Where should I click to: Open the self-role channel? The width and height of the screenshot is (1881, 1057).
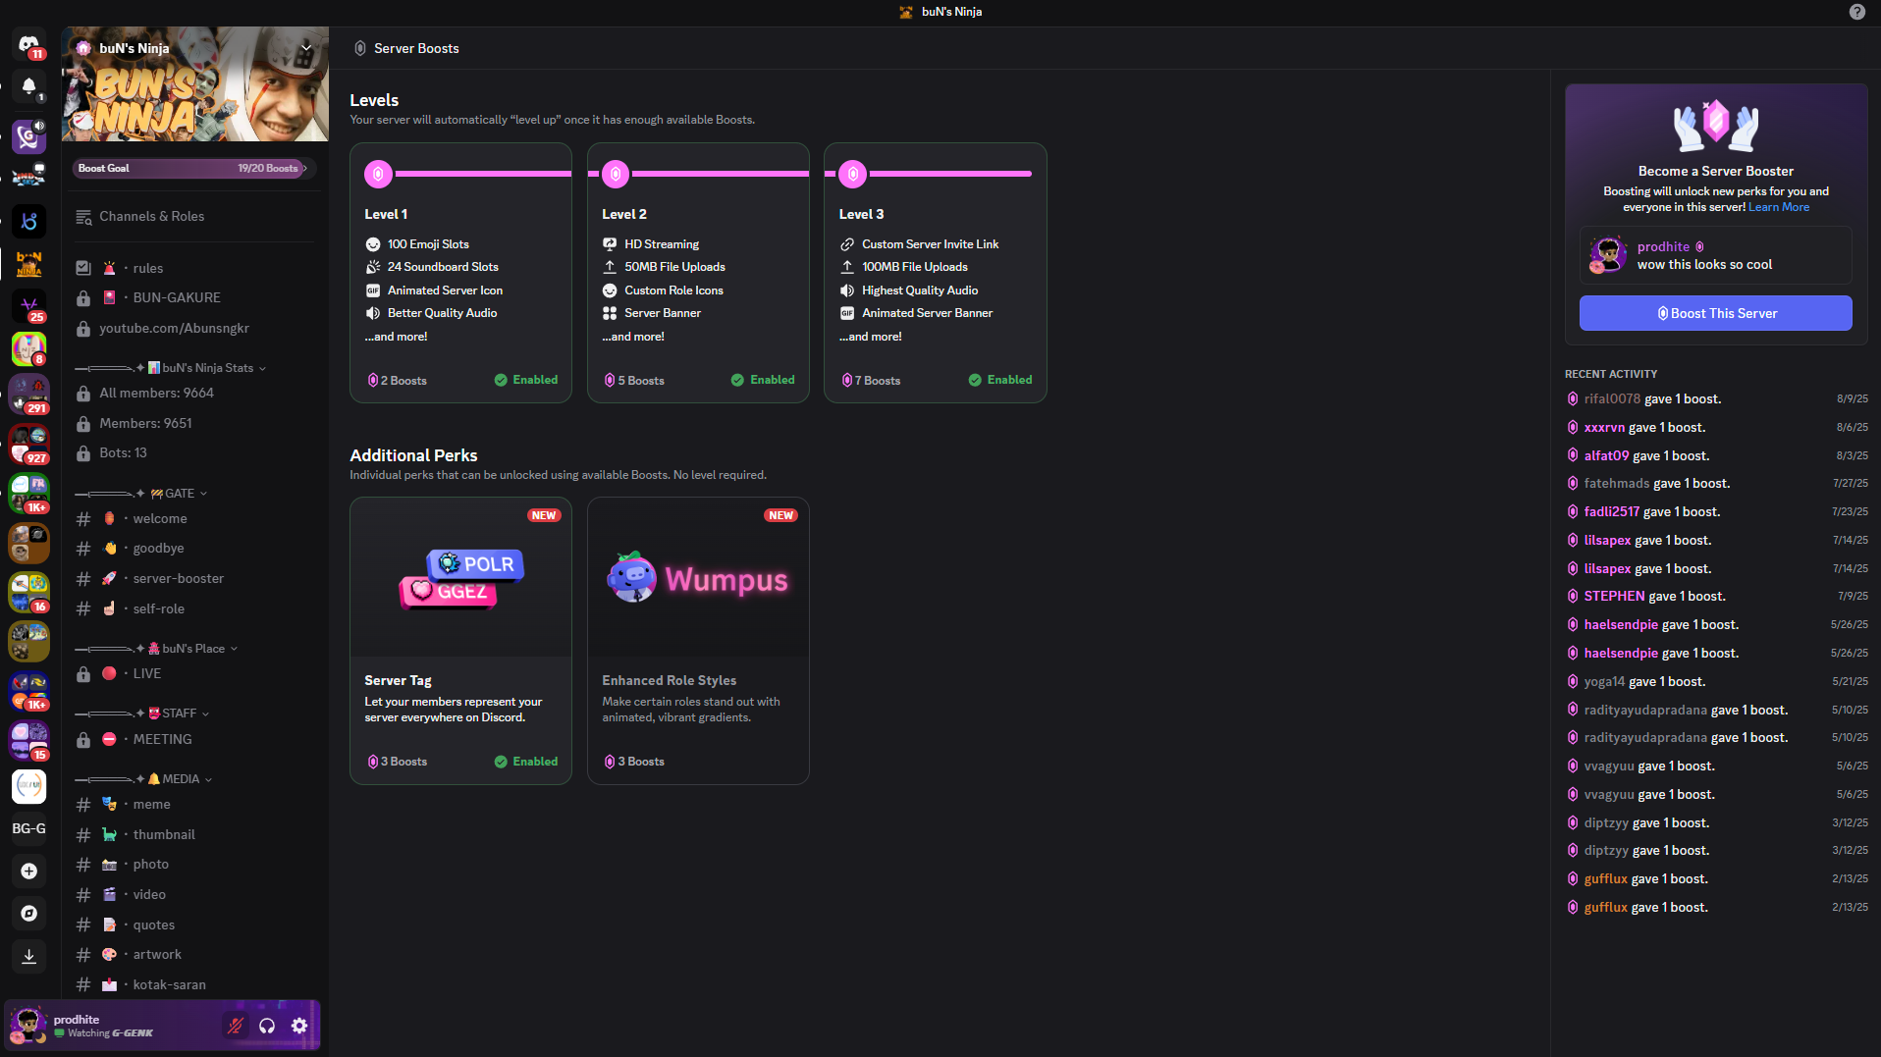point(194,608)
